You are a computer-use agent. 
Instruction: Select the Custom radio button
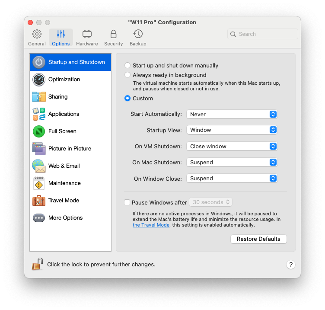[127, 98]
